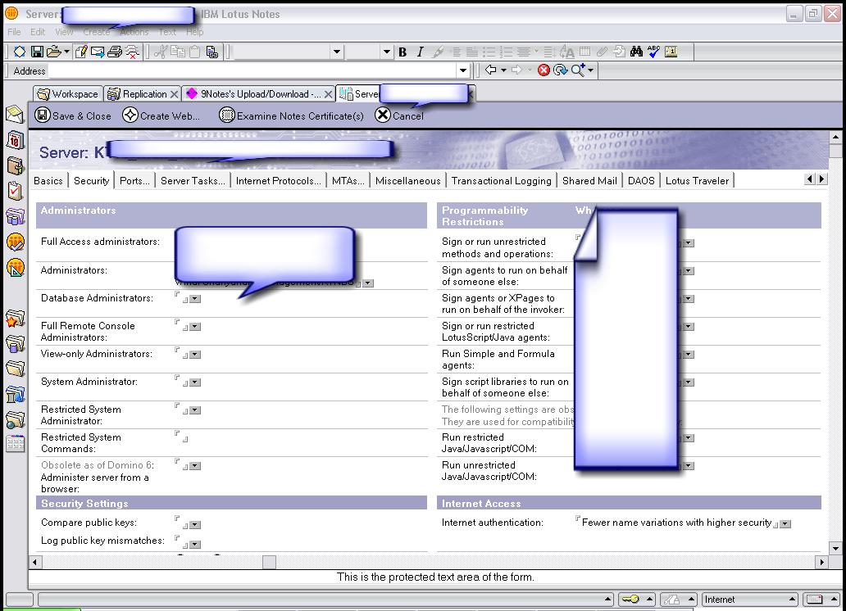Open the Replication window tab
This screenshot has height=611, width=846.
pyautogui.click(x=138, y=94)
